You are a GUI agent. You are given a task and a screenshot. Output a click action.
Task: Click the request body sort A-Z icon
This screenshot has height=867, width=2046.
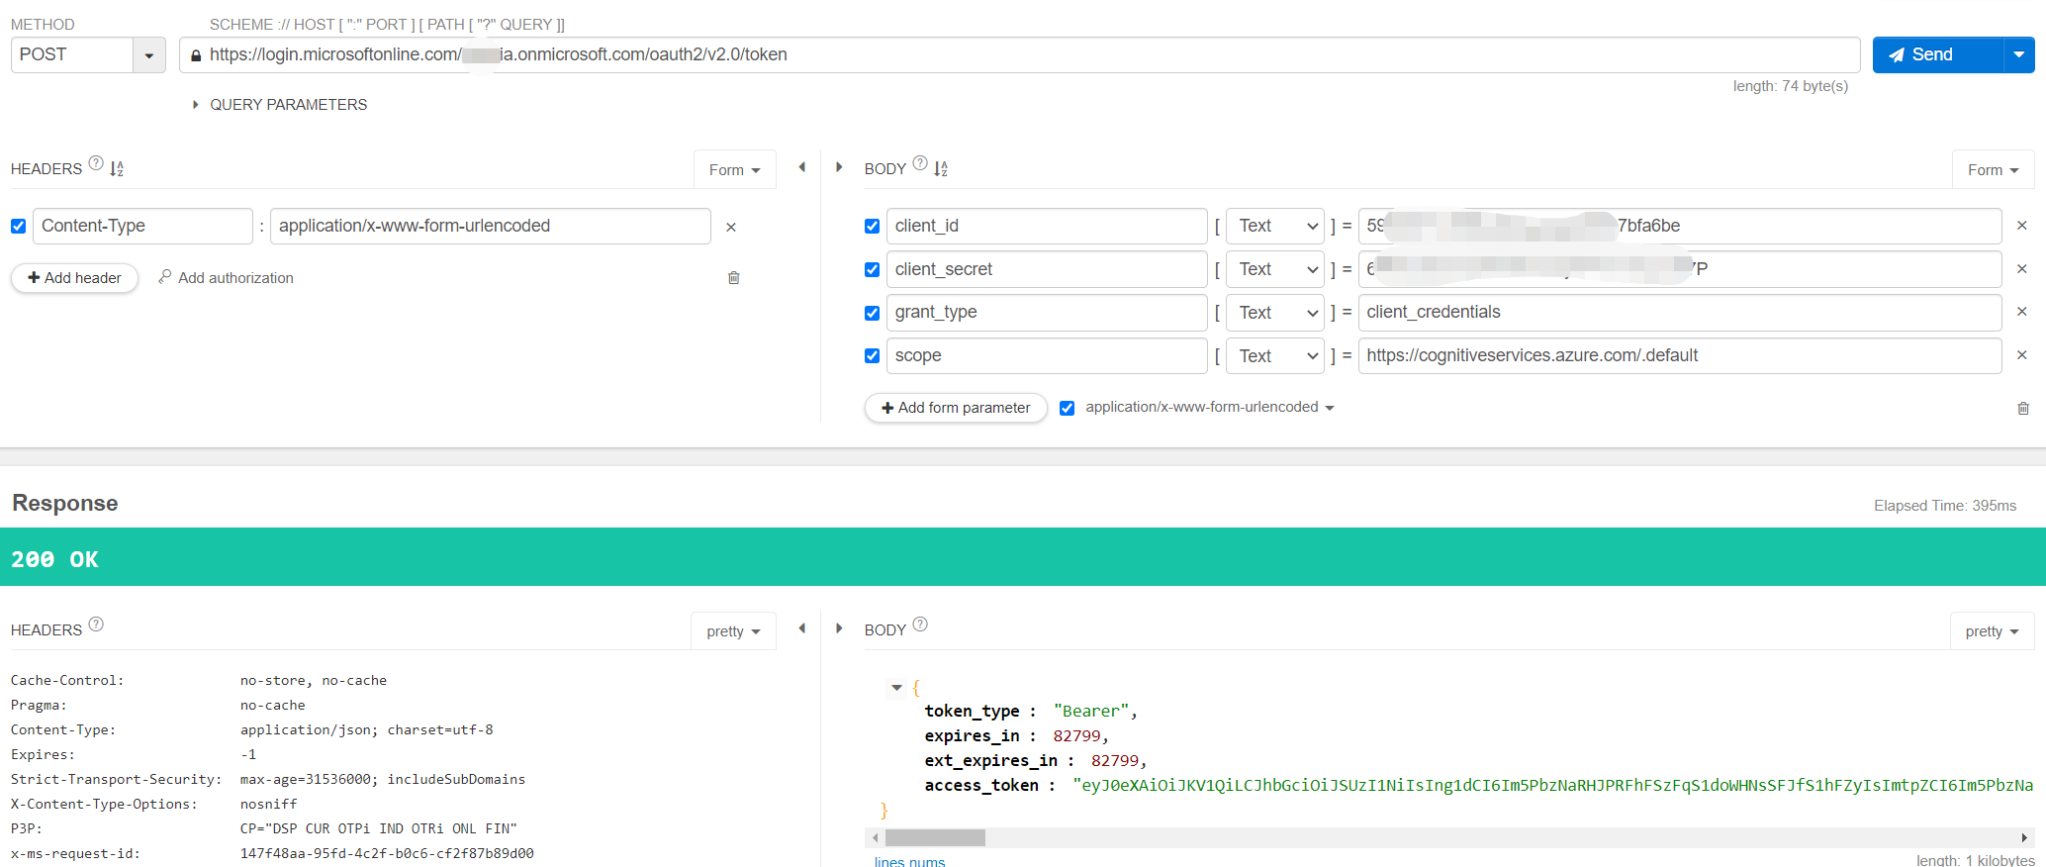pos(941,169)
